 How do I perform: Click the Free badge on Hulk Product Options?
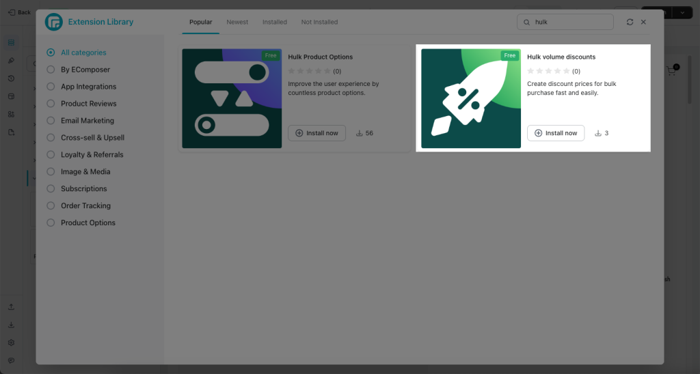click(x=271, y=56)
